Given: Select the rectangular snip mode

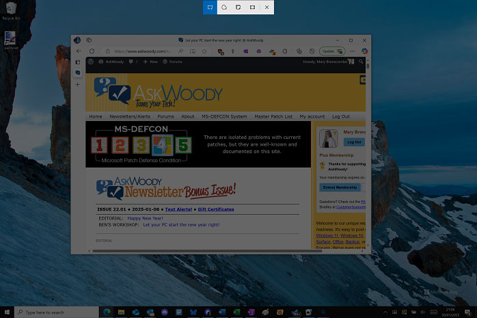Looking at the screenshot, I should [x=210, y=8].
